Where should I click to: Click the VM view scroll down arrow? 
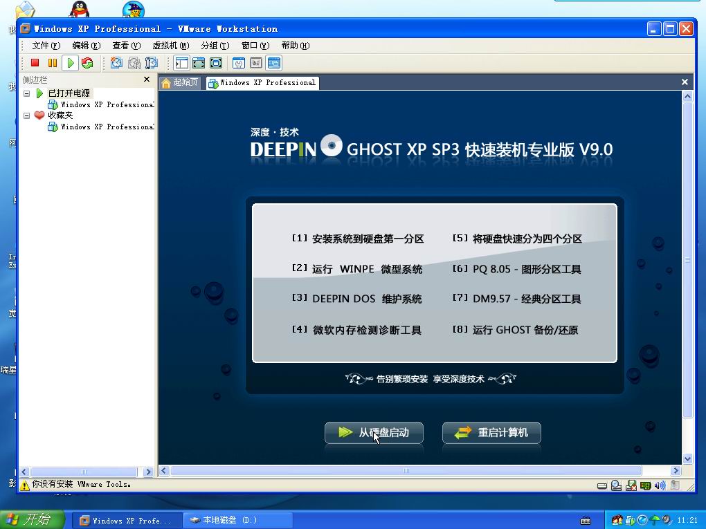point(687,459)
